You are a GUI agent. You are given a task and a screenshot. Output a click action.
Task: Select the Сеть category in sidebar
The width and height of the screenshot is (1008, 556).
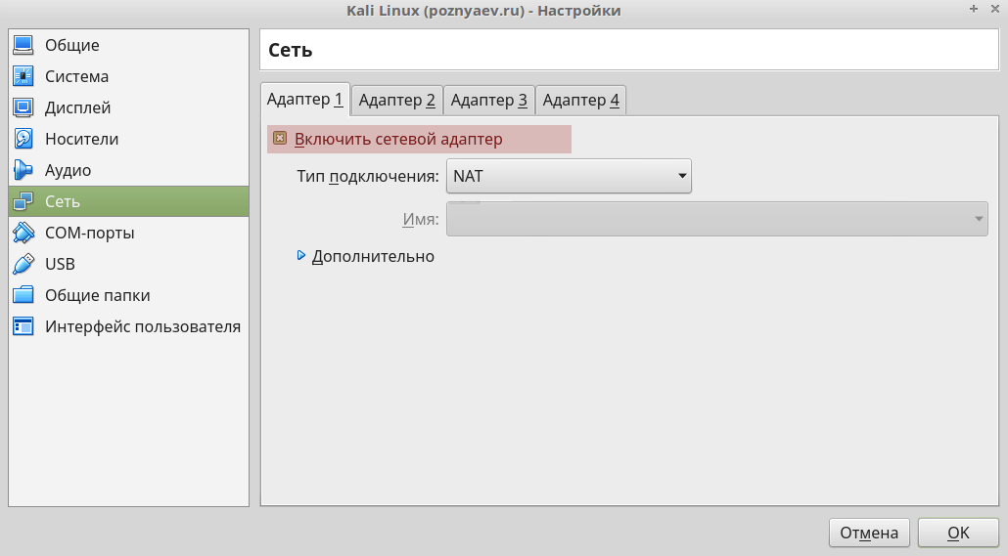[128, 202]
